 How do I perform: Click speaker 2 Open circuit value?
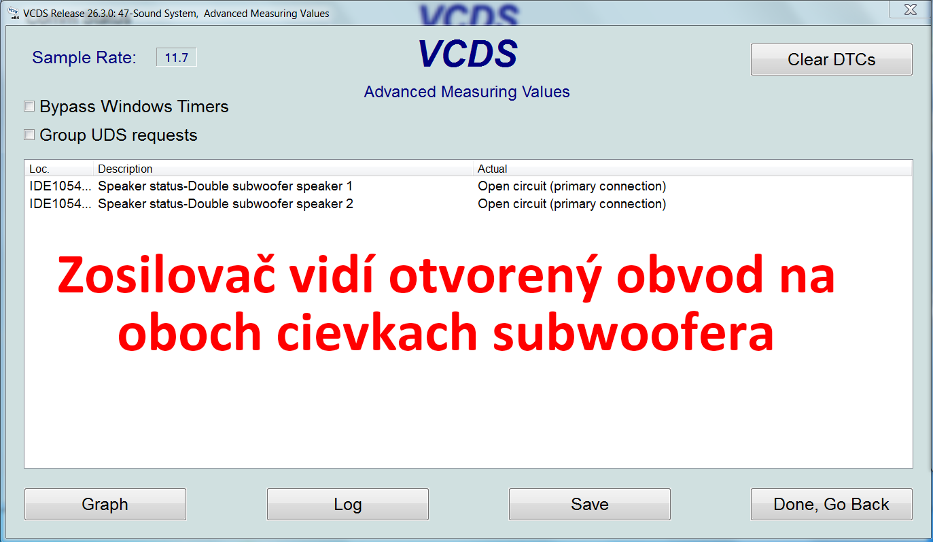tap(571, 204)
